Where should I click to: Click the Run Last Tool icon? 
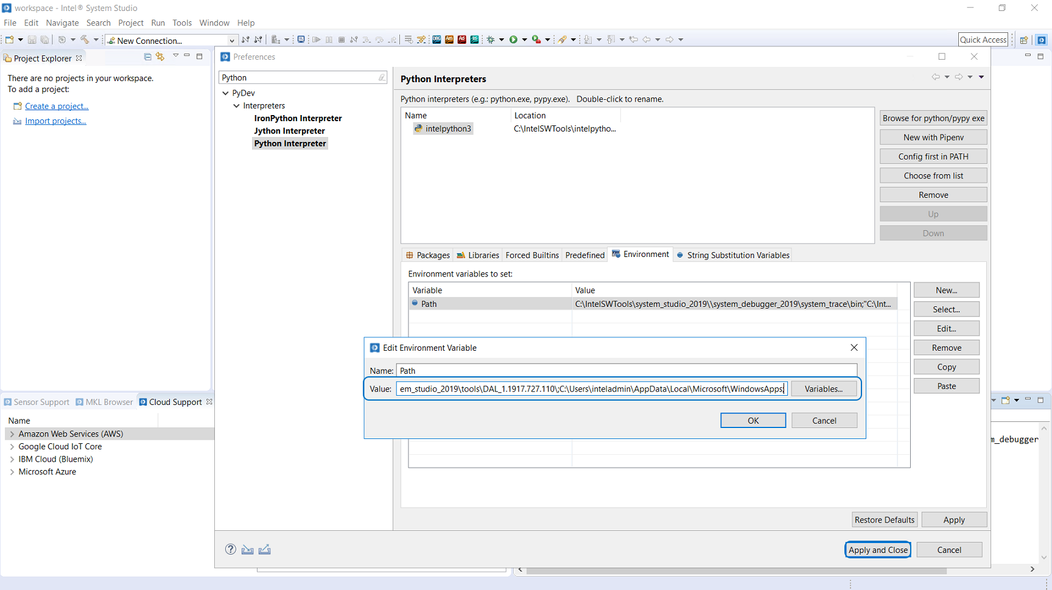pos(536,40)
